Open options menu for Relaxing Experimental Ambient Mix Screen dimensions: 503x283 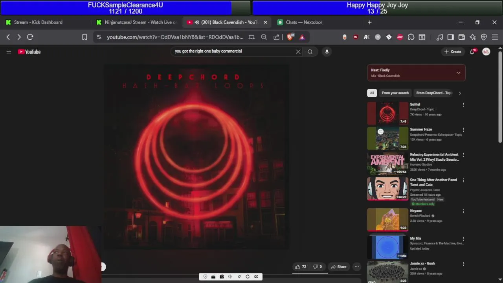point(463,155)
